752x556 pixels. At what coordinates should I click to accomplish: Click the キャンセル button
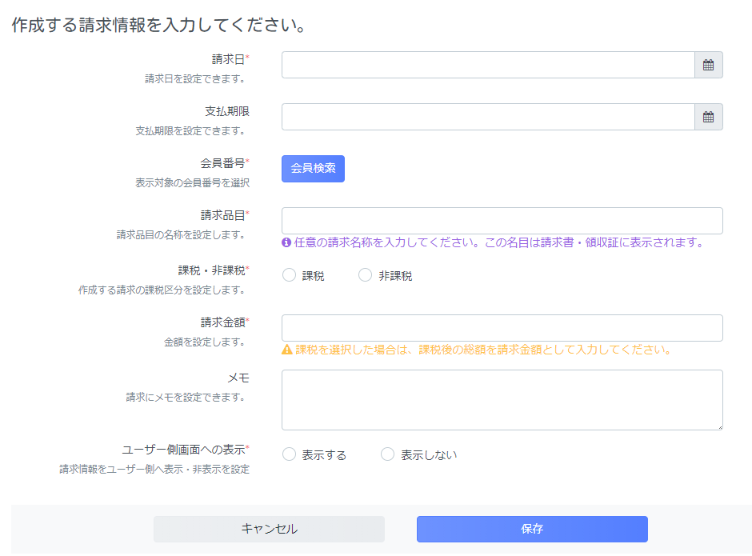(x=269, y=529)
